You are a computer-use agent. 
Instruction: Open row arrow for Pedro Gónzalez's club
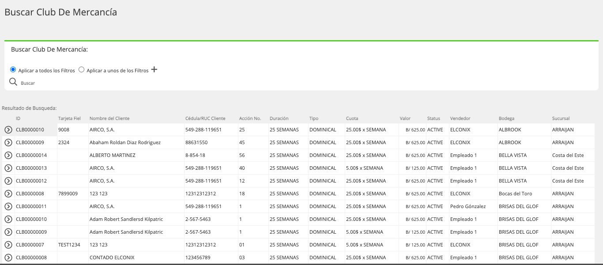point(8,206)
